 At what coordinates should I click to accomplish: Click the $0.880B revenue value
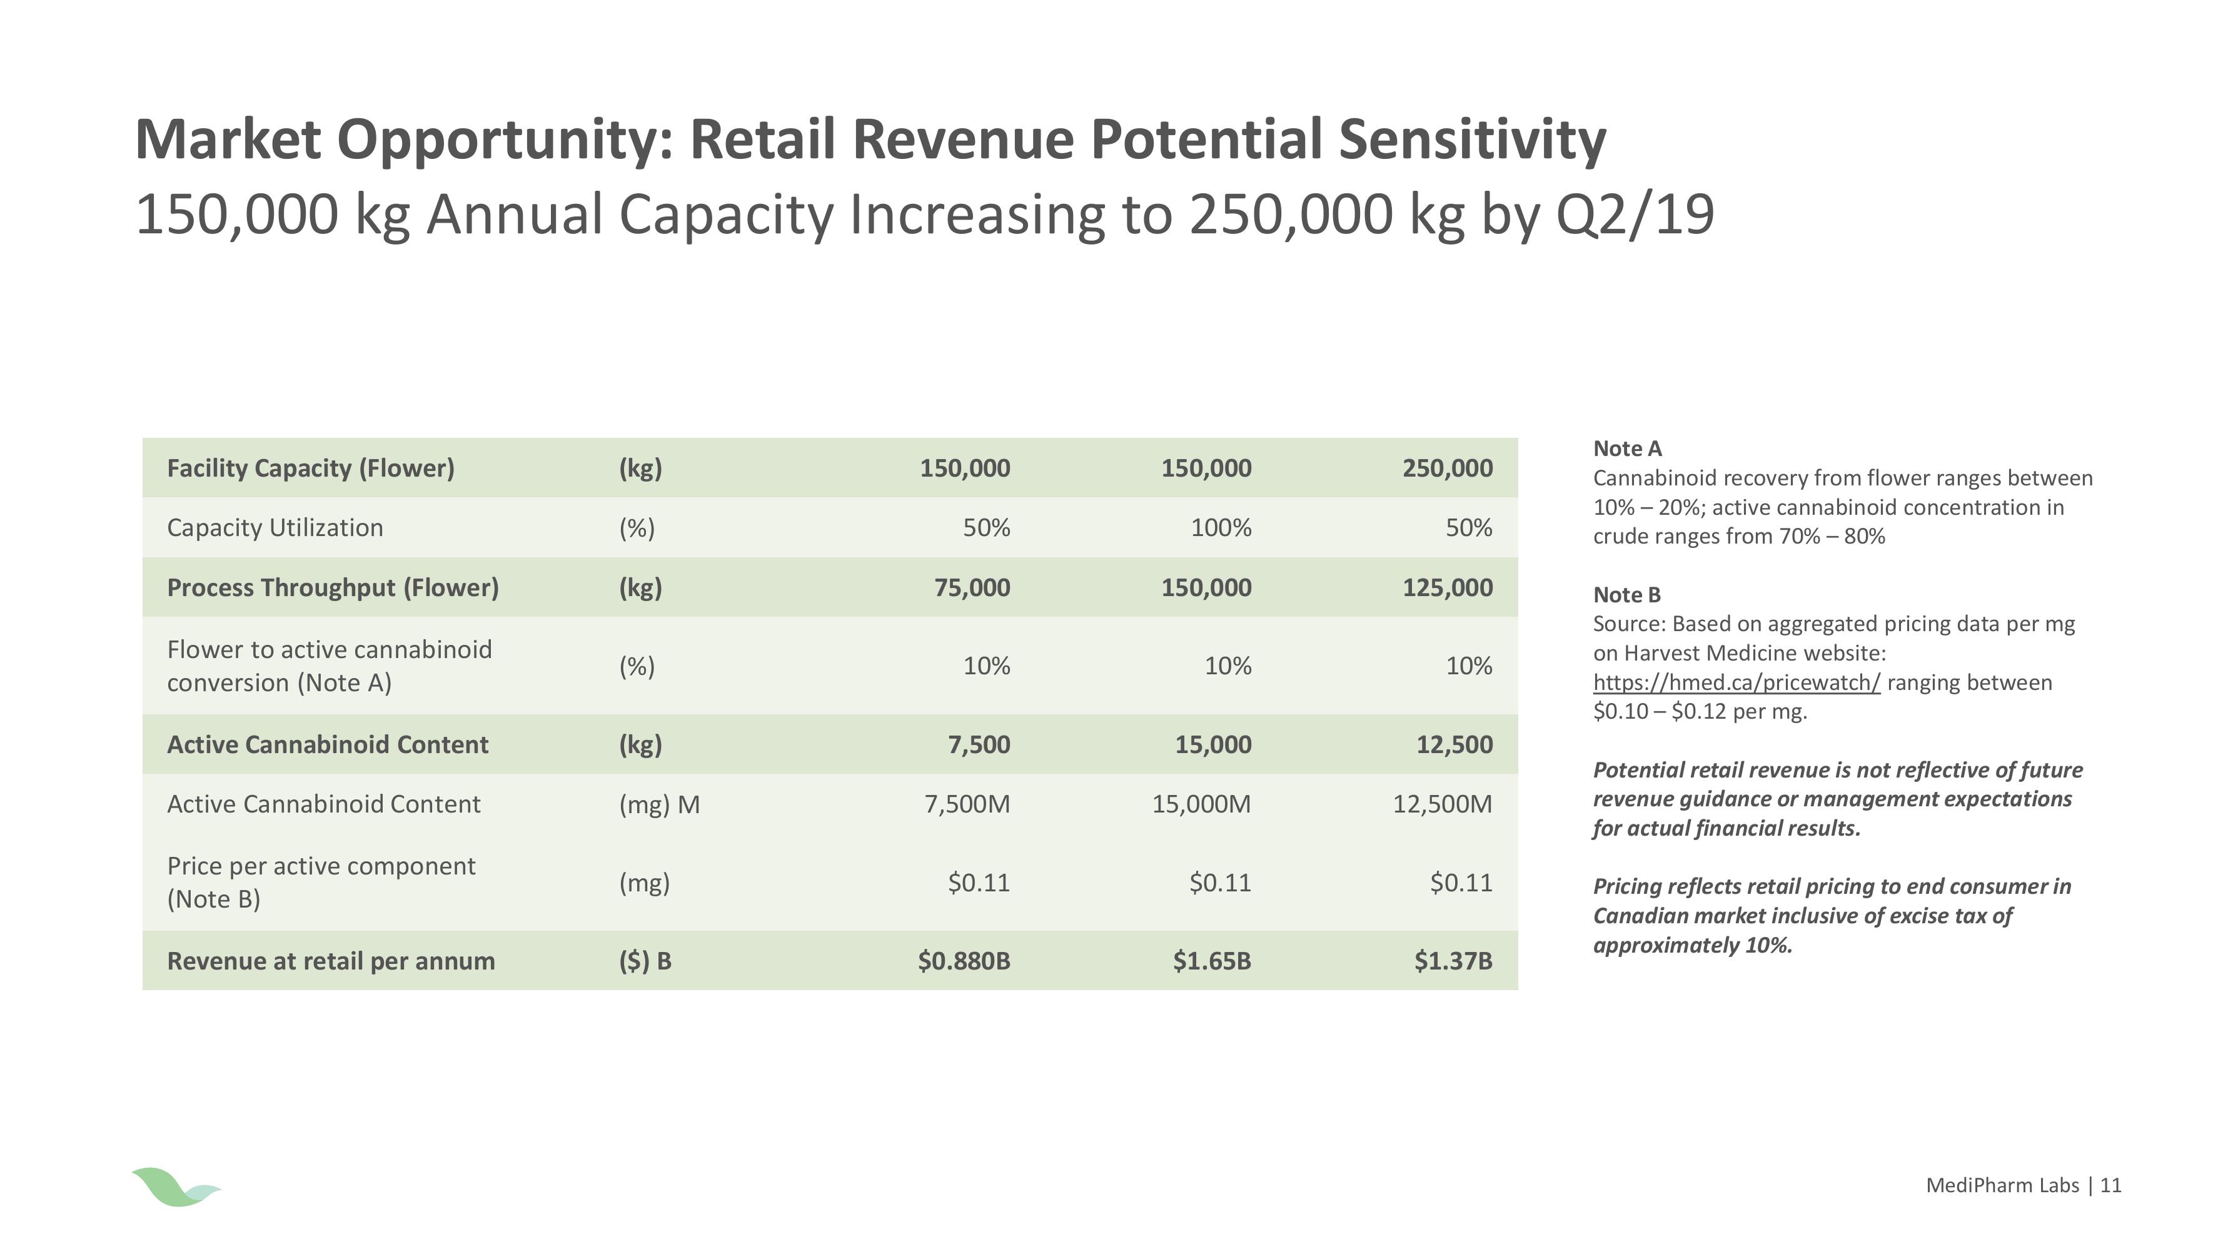coord(964,961)
